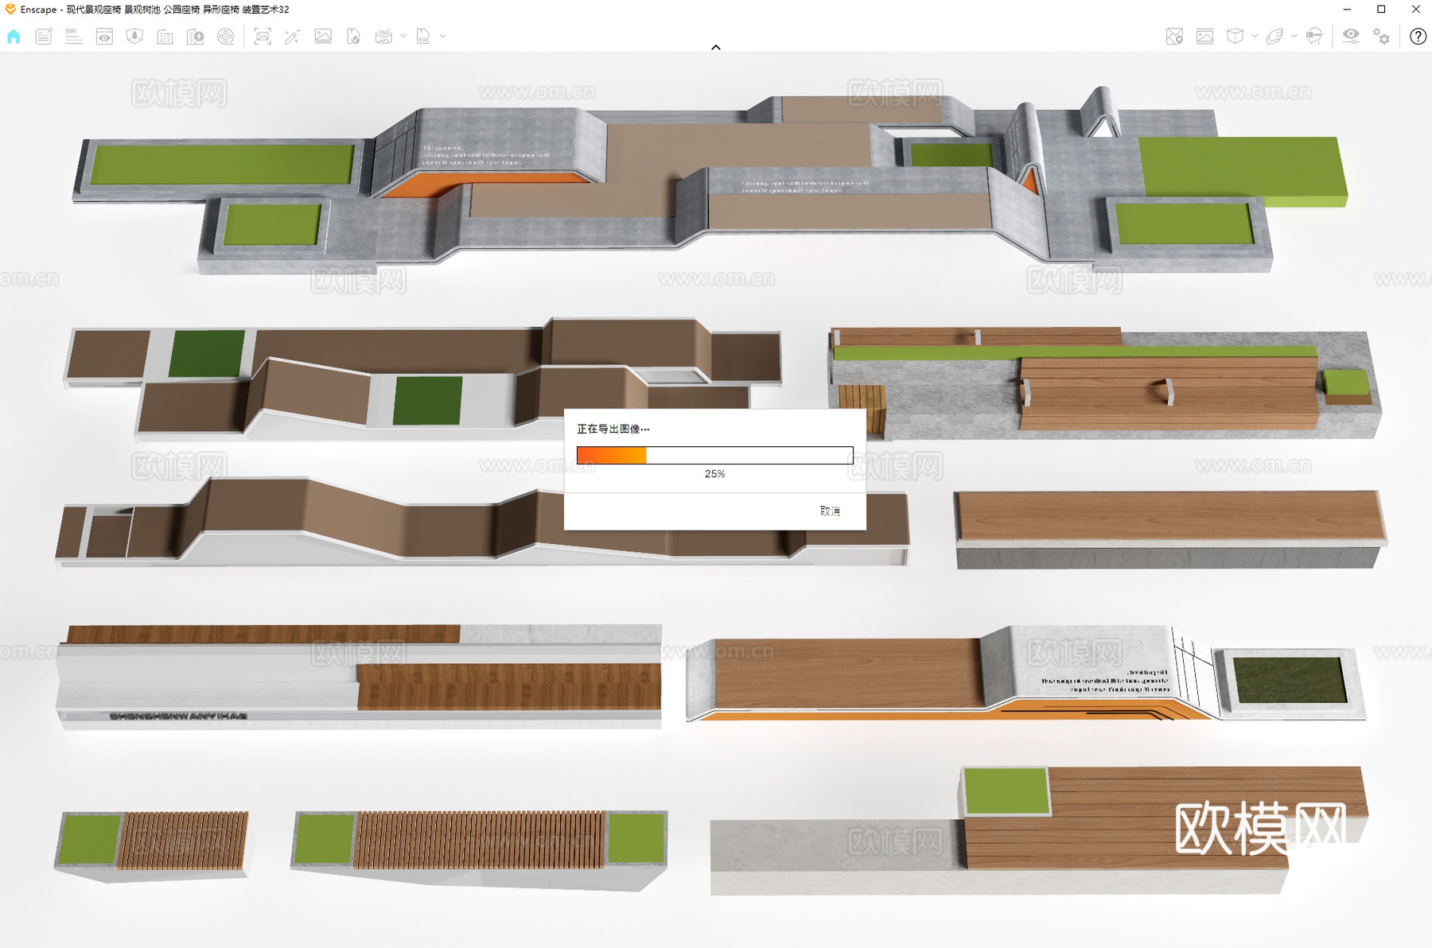
Task: Toggle the BIM information panel
Action: coord(73,37)
